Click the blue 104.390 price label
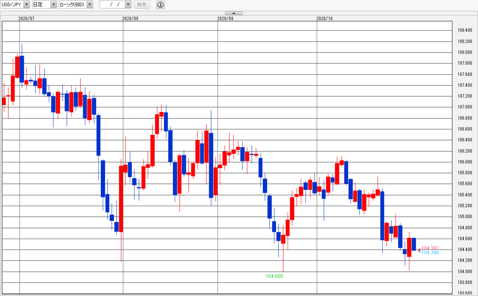Viewport: 478px width, 296px height. tap(430, 253)
